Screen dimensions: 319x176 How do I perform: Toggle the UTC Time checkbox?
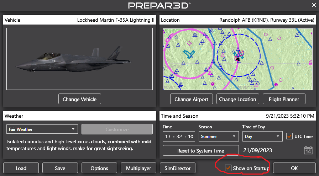(x=289, y=136)
